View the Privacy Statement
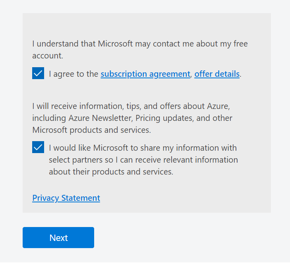This screenshot has height=264, width=290. click(66, 198)
